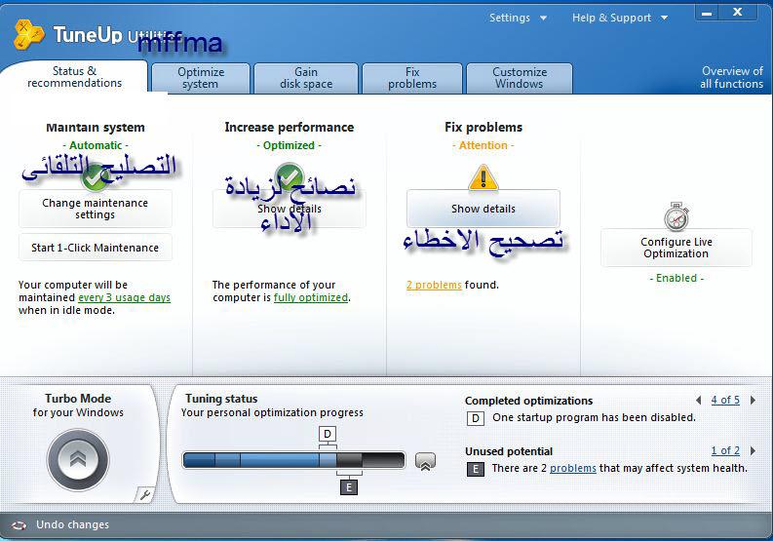Click the green Optimized status label

click(x=289, y=145)
